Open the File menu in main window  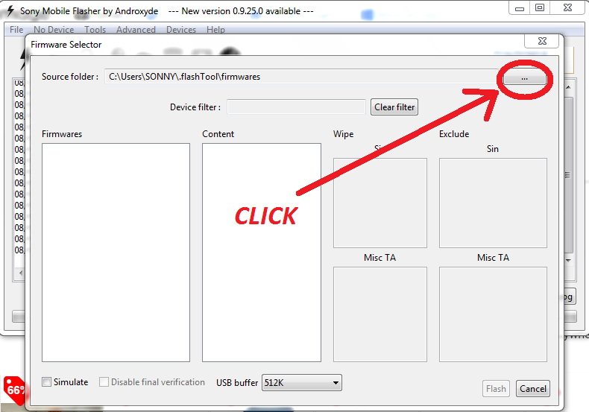[16, 30]
